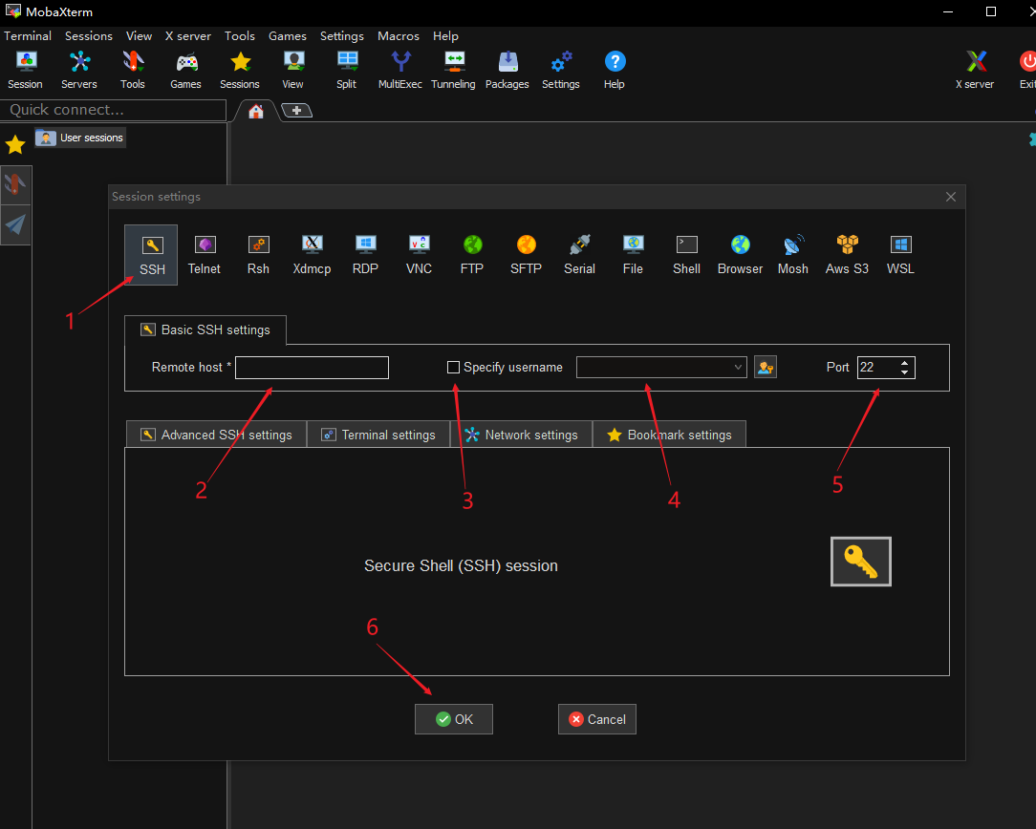Switch to the Network settings tab
The width and height of the screenshot is (1036, 829).
pos(521,435)
